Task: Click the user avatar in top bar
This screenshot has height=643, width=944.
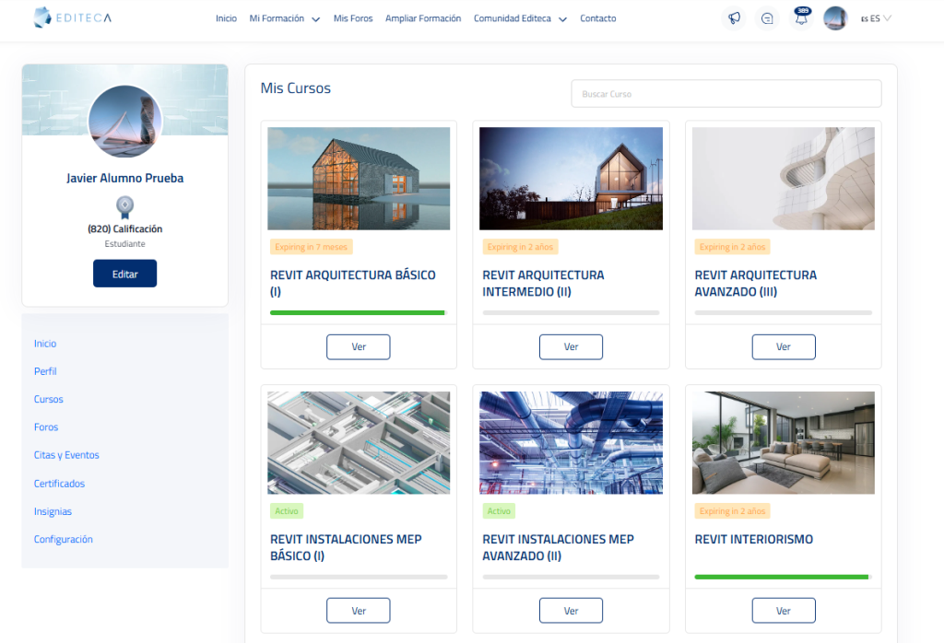Action: (x=835, y=18)
